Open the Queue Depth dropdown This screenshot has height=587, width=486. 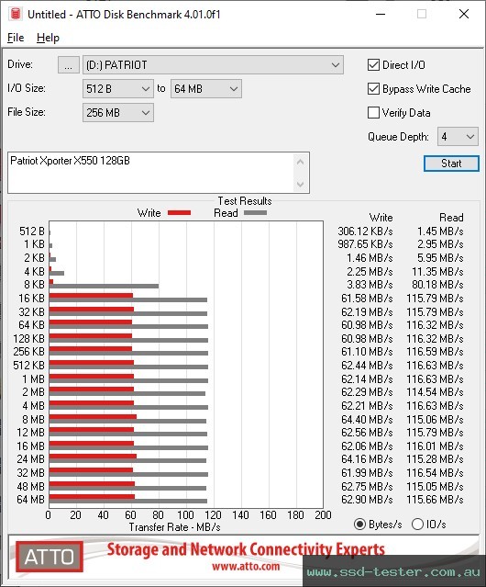(x=458, y=137)
